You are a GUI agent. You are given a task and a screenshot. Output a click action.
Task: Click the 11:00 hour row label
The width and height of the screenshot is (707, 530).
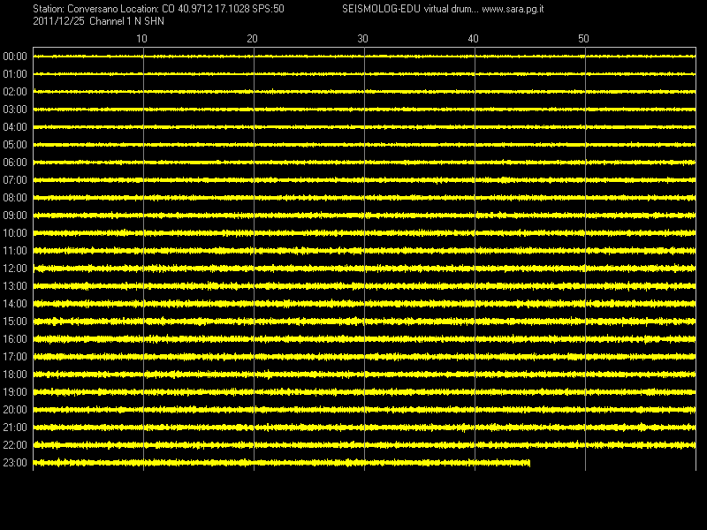click(15, 251)
